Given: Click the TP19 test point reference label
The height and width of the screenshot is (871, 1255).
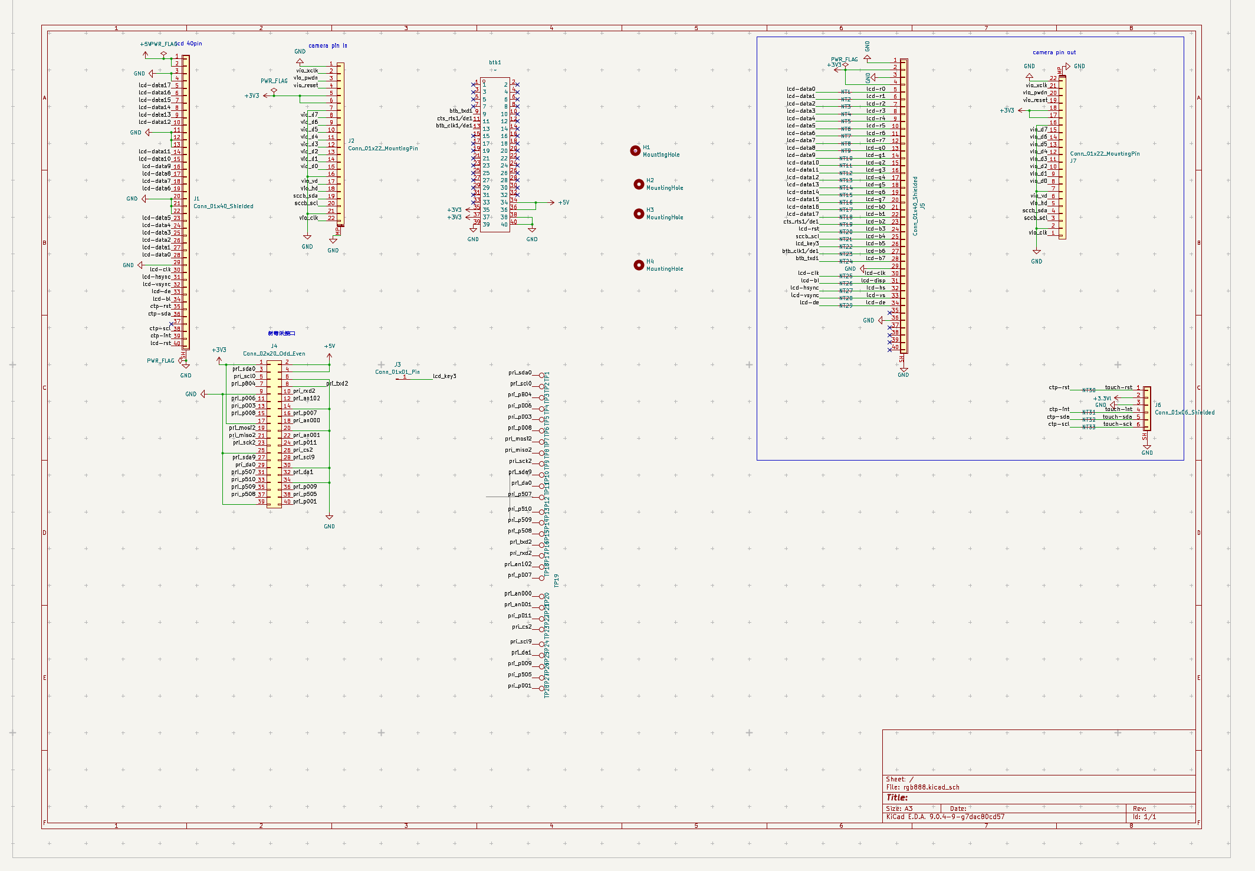Looking at the screenshot, I should 556,580.
